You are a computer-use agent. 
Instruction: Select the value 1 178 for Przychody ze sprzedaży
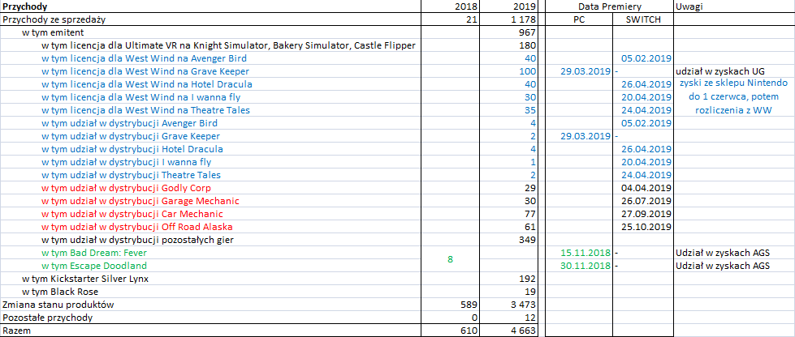[x=522, y=19]
